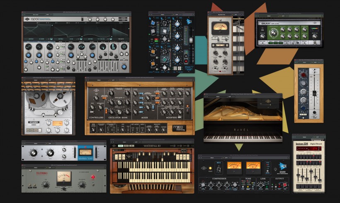Click the Lexicon 224 logo on the reverb
The height and width of the screenshot is (203, 340).
[x=302, y=143]
